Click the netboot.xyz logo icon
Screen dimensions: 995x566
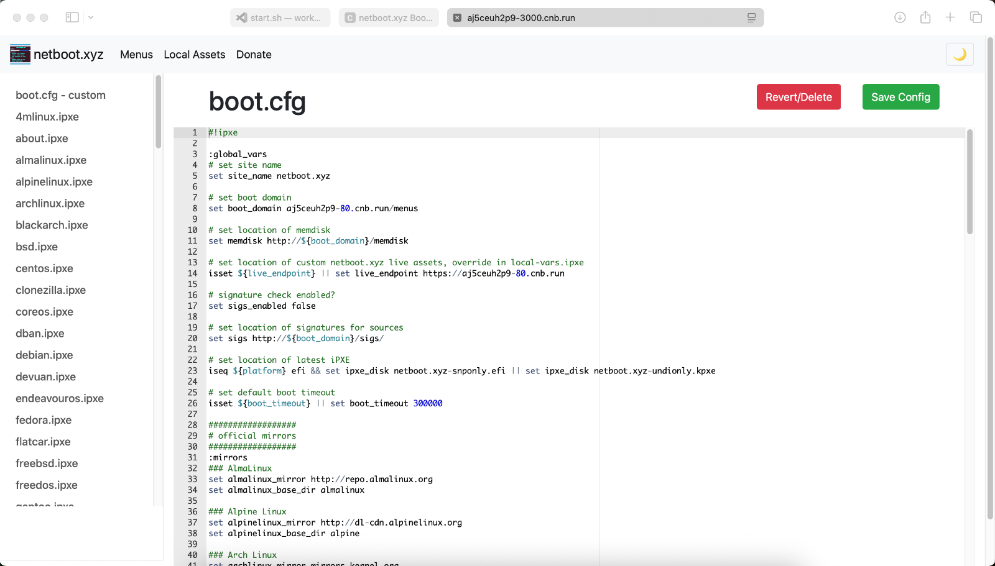[20, 55]
